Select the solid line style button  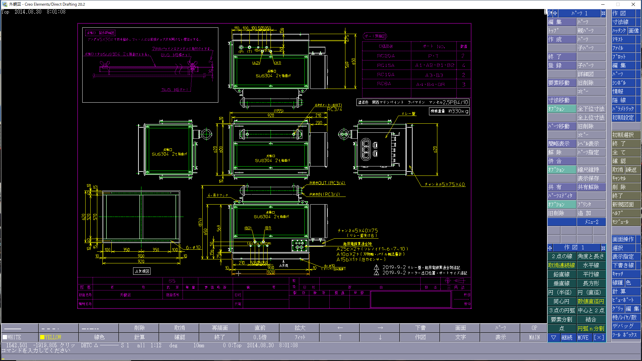coord(19,328)
